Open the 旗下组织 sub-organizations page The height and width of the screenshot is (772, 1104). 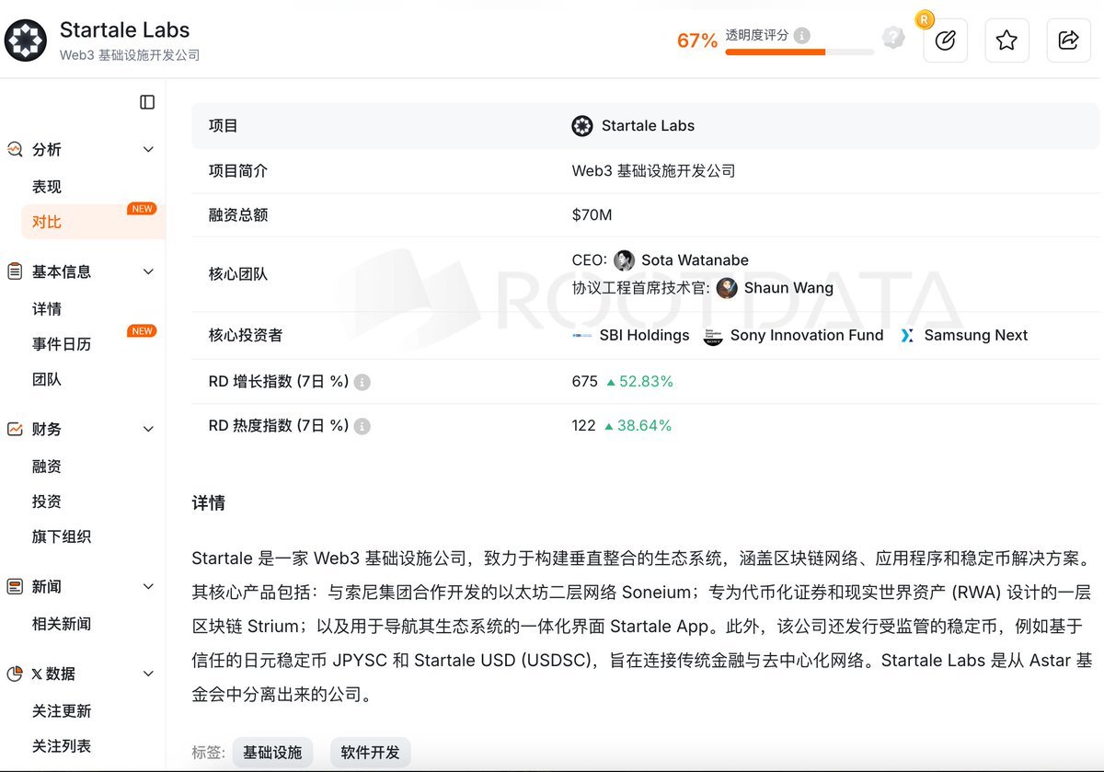(62, 536)
